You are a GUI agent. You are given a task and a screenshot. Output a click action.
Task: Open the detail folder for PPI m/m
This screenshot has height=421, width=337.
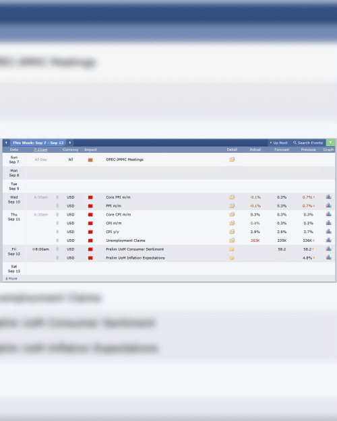[232, 206]
